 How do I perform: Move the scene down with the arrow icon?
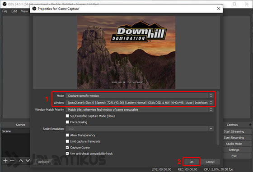pos(28,160)
